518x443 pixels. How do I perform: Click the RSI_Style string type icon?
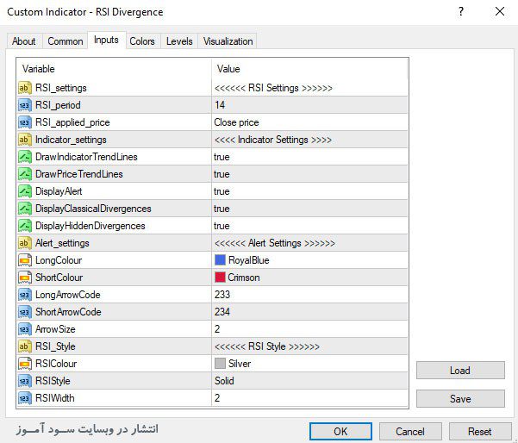coord(25,346)
